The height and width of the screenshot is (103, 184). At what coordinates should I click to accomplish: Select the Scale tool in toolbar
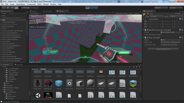[x=16, y=8]
